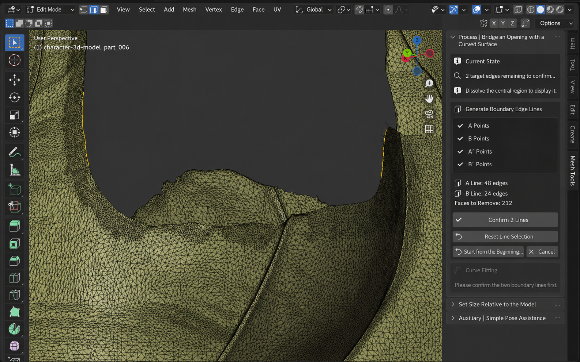Screen dimensions: 580x362
Task: Click Start from the Beginning button
Action: (x=488, y=252)
